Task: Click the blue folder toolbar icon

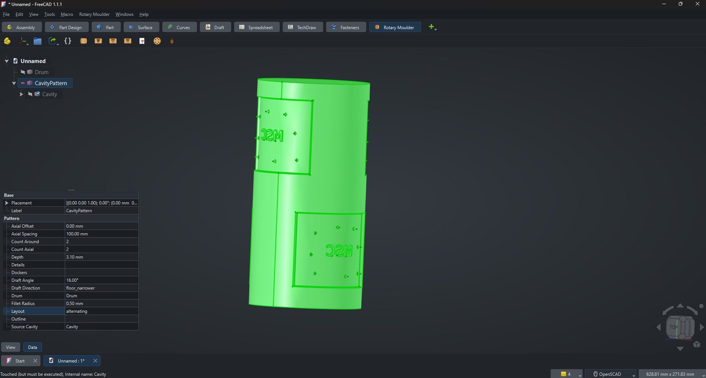Action: point(38,41)
